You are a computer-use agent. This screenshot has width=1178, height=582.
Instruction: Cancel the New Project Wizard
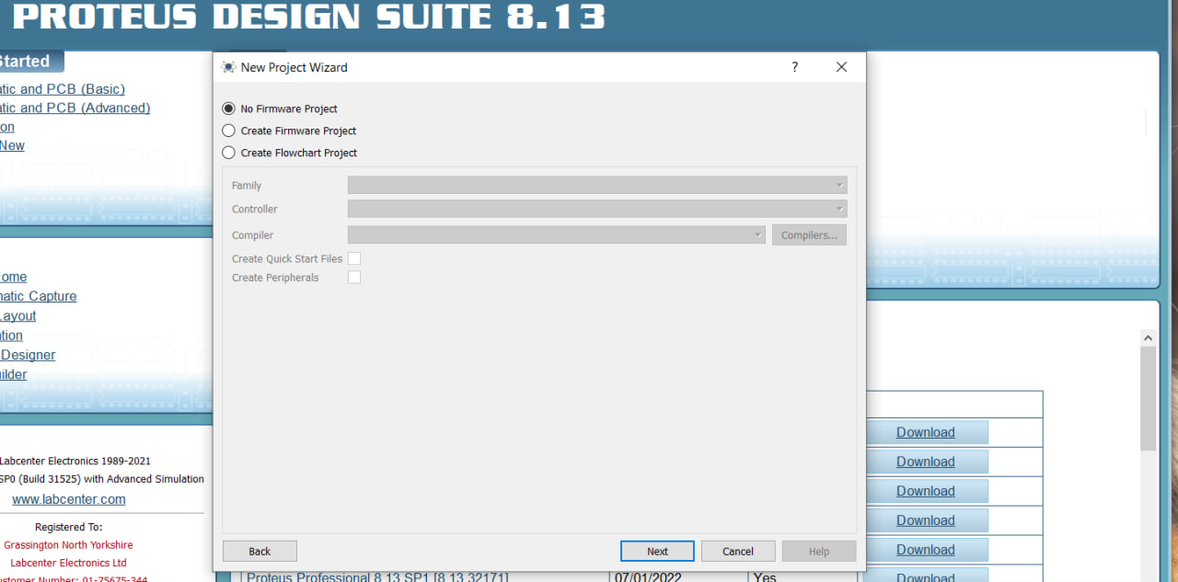(x=737, y=552)
